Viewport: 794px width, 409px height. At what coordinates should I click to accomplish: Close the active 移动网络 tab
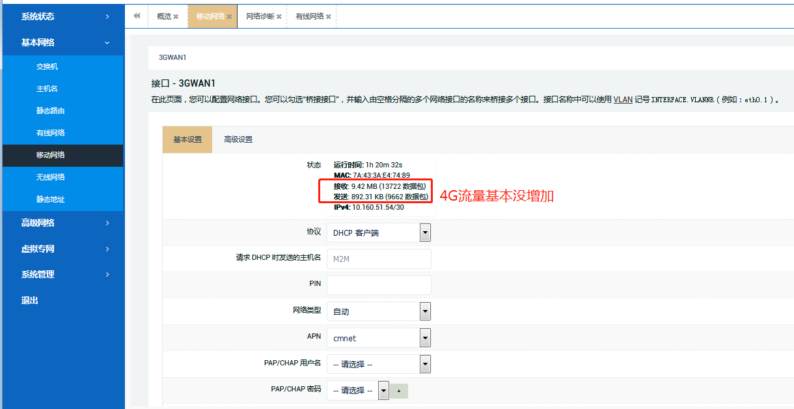(x=230, y=17)
